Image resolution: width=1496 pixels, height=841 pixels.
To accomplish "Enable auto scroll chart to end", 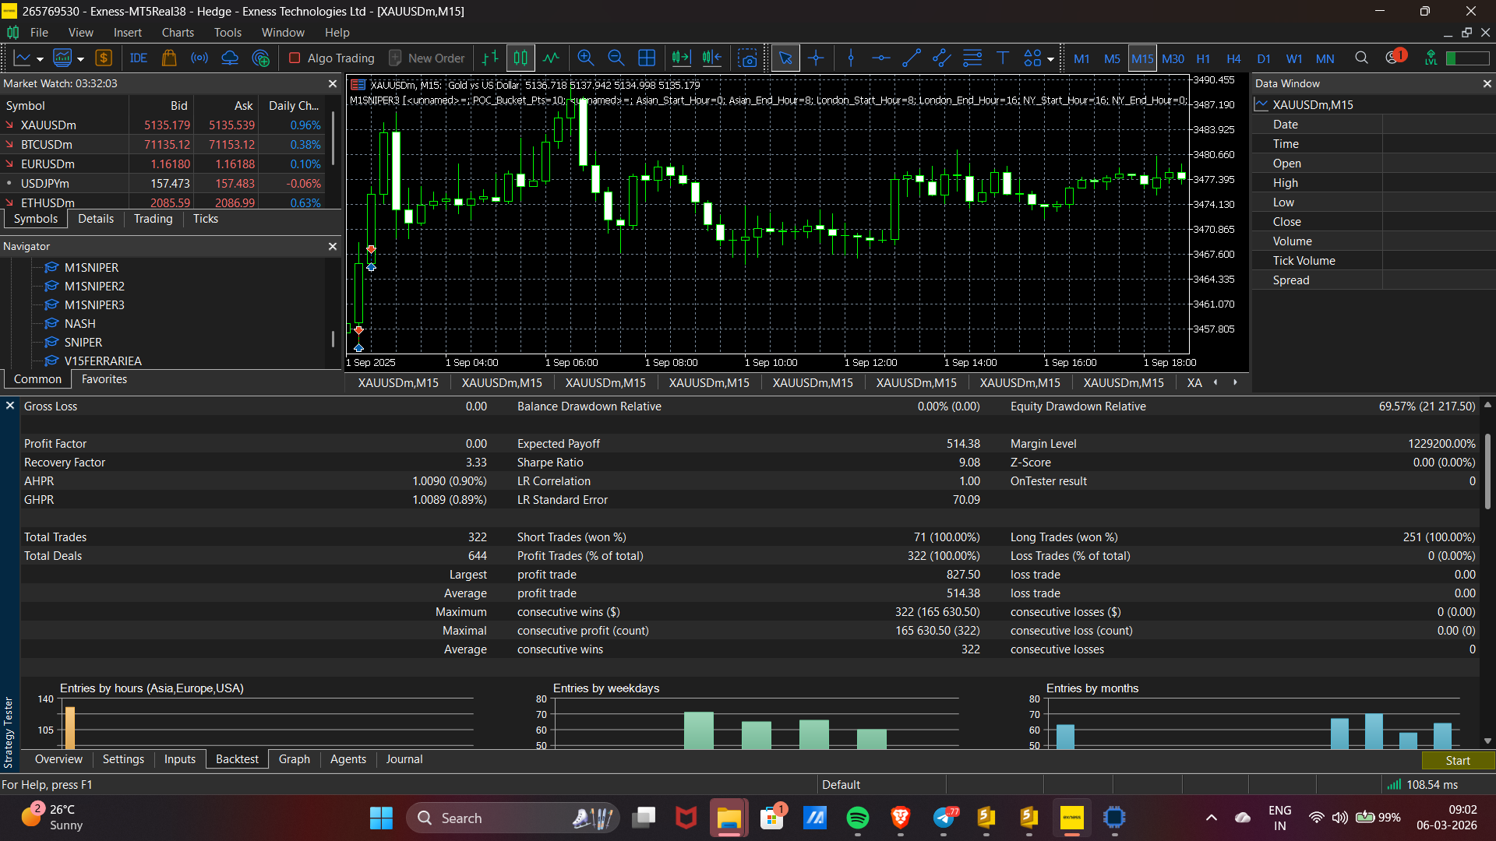I will click(681, 58).
